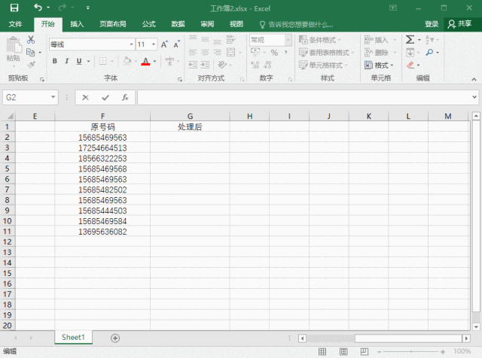The image size is (482, 358).
Task: Click the 删除 cells button
Action: 380,53
